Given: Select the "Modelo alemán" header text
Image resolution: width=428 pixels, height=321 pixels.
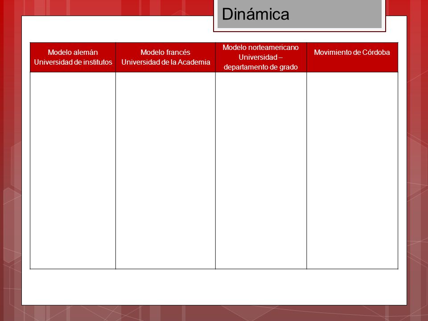Looking at the screenshot, I should 73,52.
